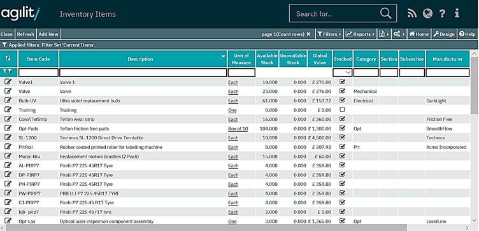Viewport: 479px width, 231px height.
Task: Click the Close toolbar button
Action: 6,34
